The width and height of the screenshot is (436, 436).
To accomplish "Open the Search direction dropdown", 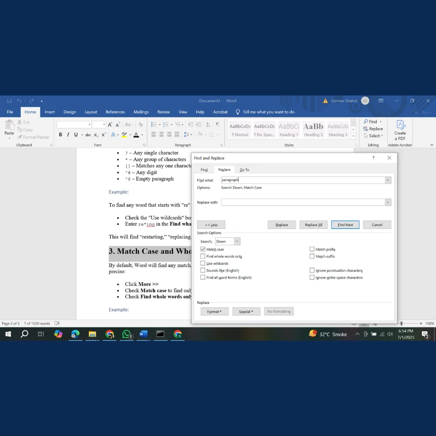I will coord(237,242).
